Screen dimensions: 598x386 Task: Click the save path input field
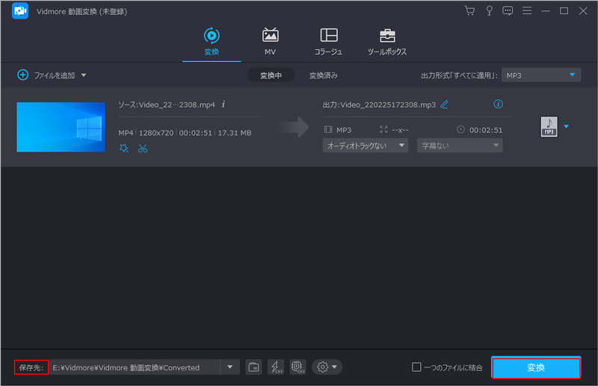(x=135, y=367)
